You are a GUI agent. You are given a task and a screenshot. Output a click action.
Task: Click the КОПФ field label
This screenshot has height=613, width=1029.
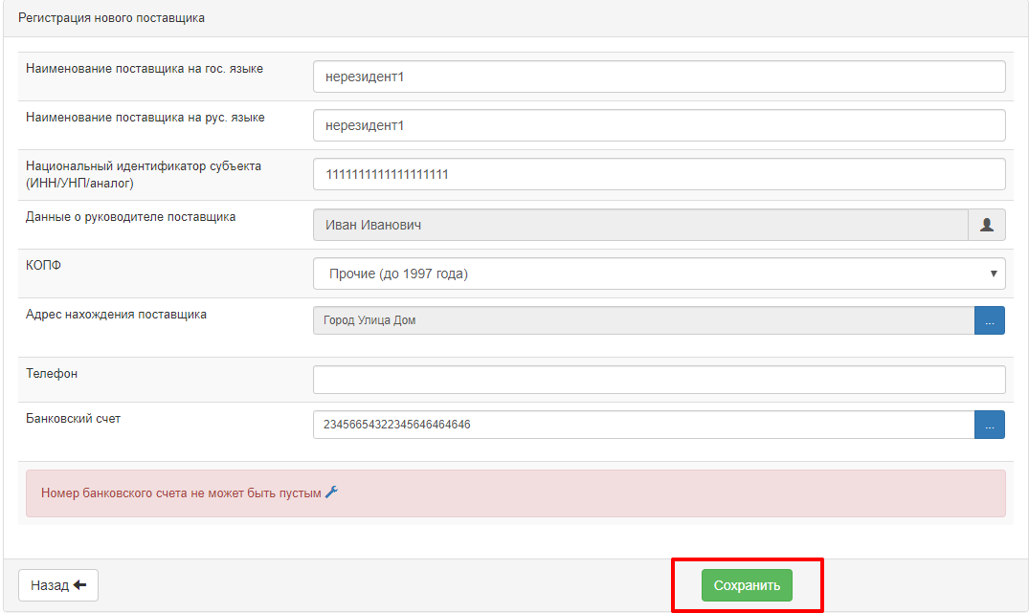point(43,266)
